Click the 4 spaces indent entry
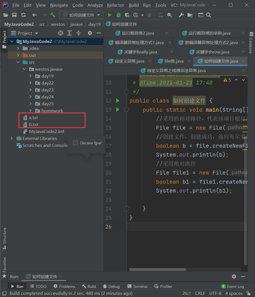This screenshot has width=255, height=297. [234, 293]
